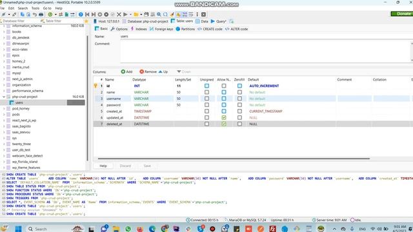Open the File menu
Image resolution: width=413 pixels, height=232 pixels.
(x=3, y=8)
